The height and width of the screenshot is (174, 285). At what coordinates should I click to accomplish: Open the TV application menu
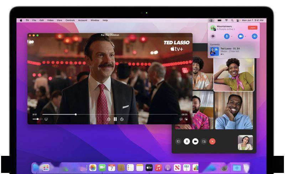(x=27, y=20)
